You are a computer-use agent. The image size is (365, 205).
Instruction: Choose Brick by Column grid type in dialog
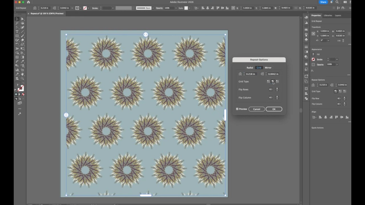click(x=277, y=81)
